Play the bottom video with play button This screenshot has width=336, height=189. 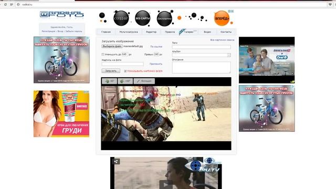click(166, 184)
